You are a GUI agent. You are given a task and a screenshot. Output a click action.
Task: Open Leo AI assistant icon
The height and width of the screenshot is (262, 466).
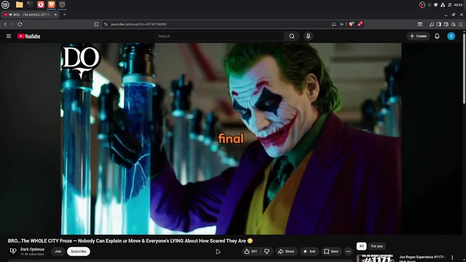(453, 24)
